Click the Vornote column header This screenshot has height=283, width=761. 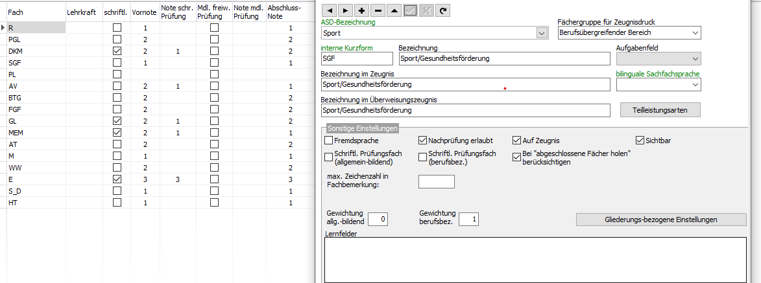point(145,12)
